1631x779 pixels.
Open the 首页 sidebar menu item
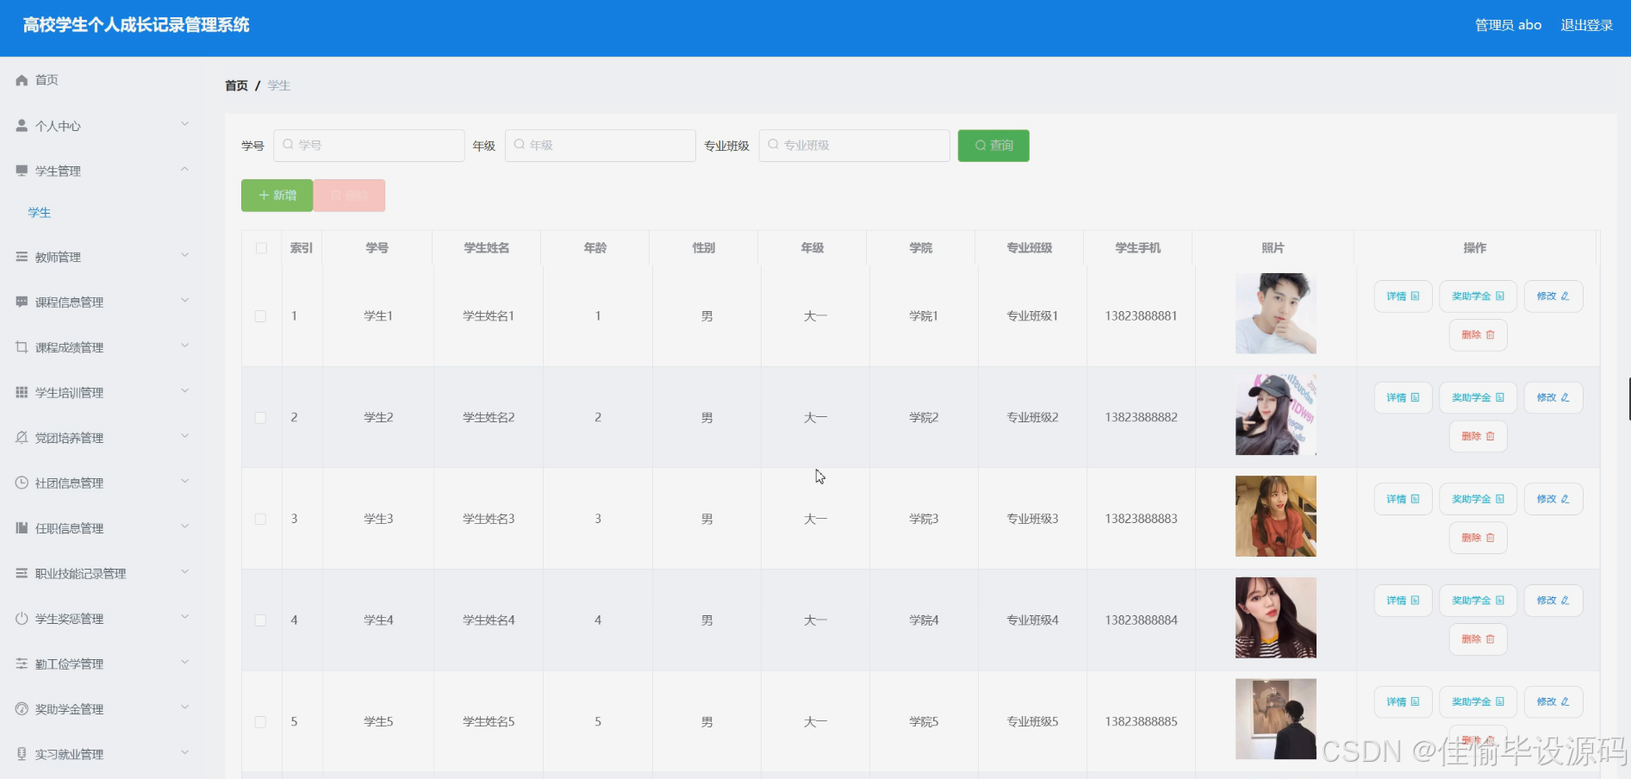pyautogui.click(x=103, y=80)
